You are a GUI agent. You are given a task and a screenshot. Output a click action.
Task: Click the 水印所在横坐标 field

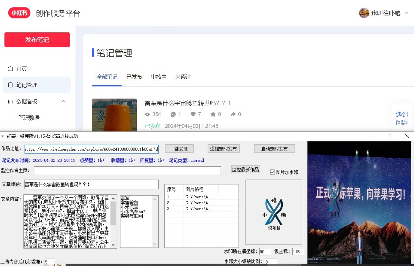click(x=265, y=252)
